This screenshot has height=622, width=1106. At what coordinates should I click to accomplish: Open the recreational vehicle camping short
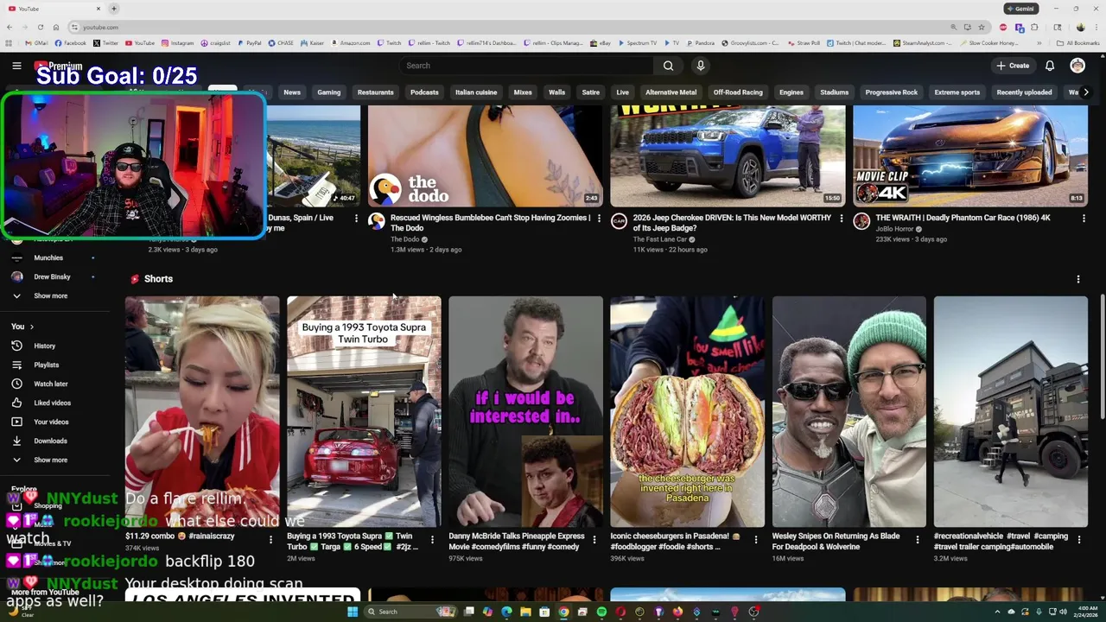point(1011,412)
